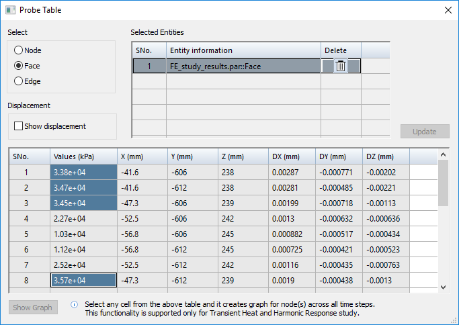Select the Node radio button

point(18,50)
